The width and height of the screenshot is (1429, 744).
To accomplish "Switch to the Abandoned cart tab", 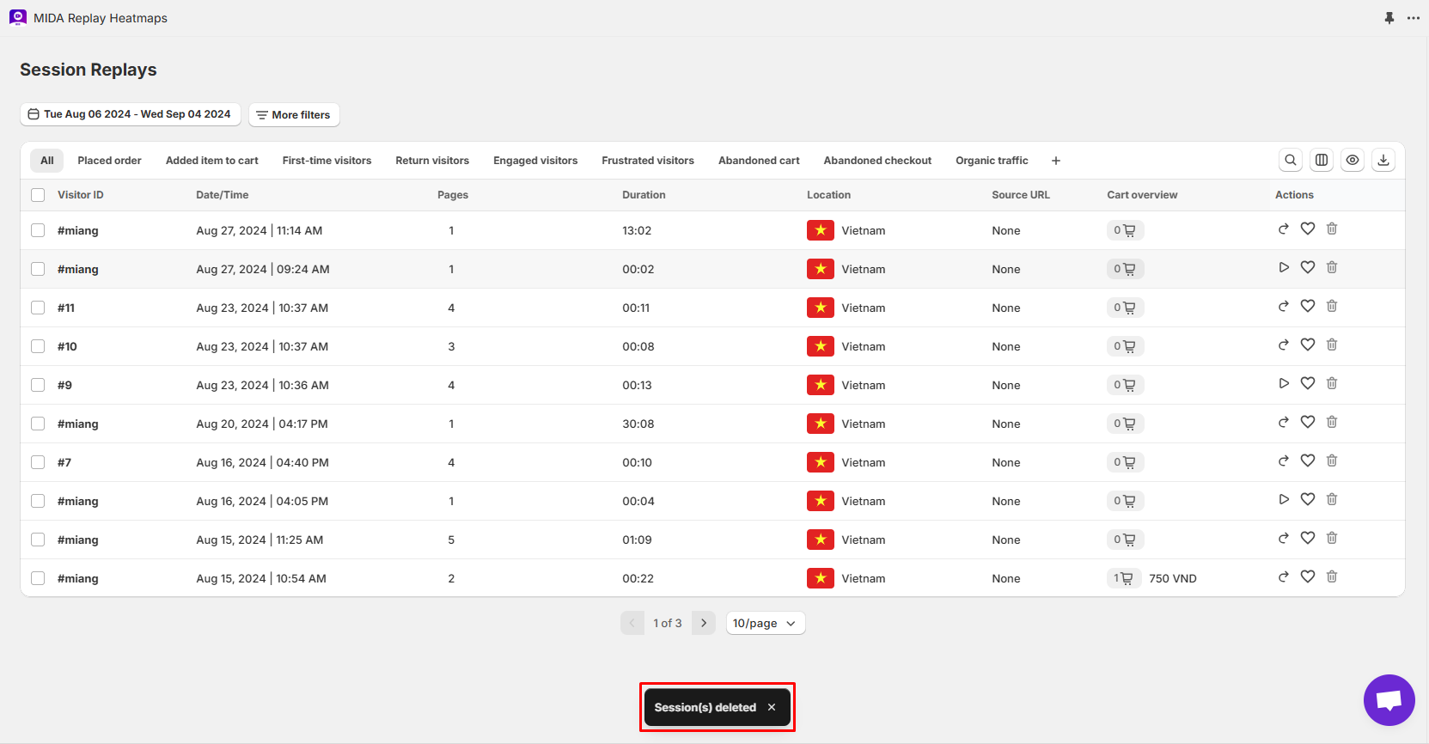I will coord(759,161).
